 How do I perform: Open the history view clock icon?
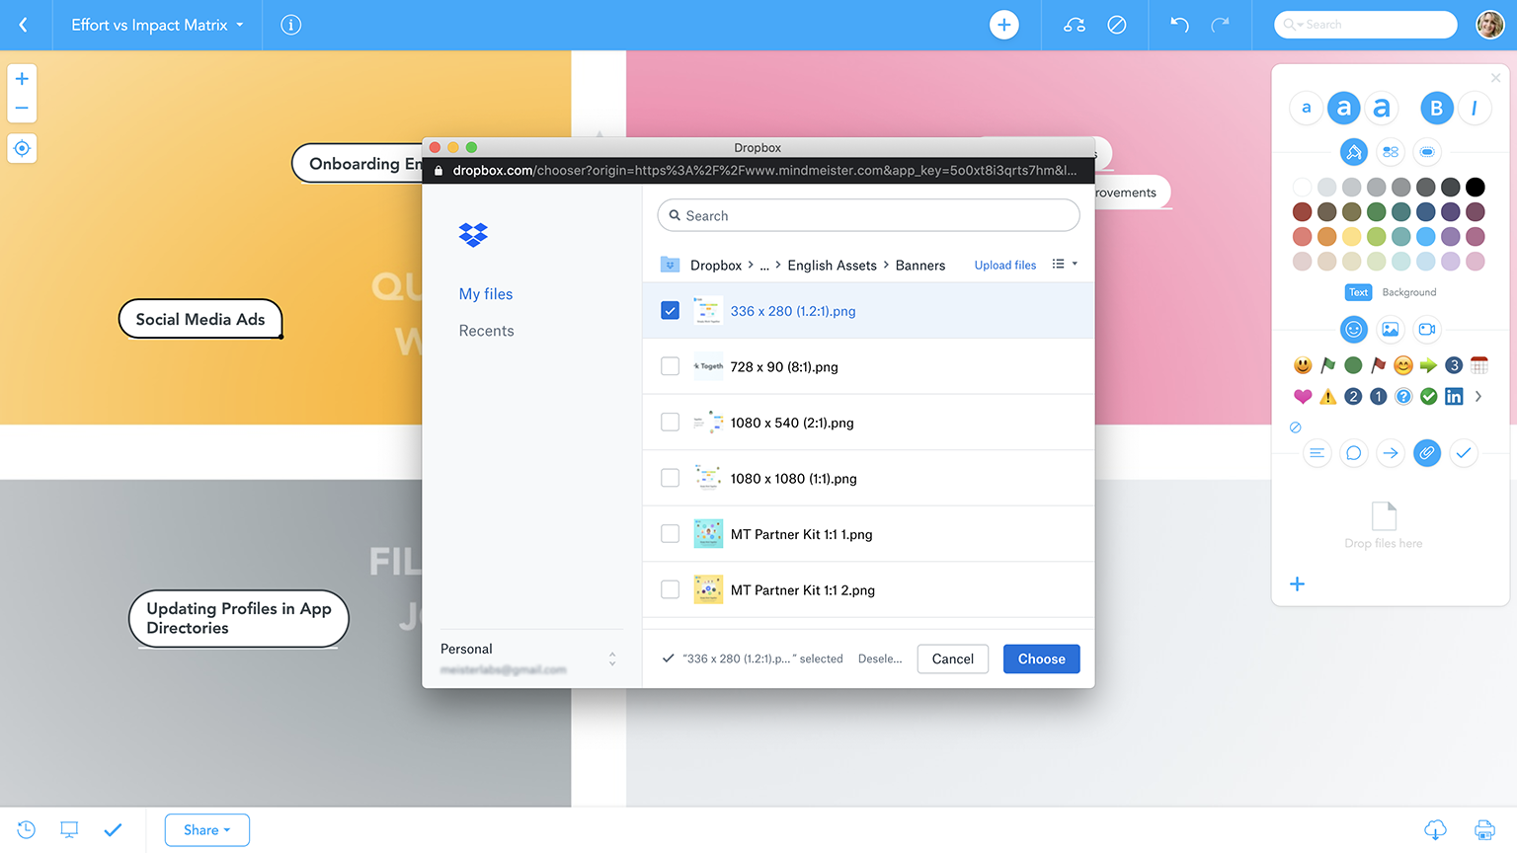(27, 830)
